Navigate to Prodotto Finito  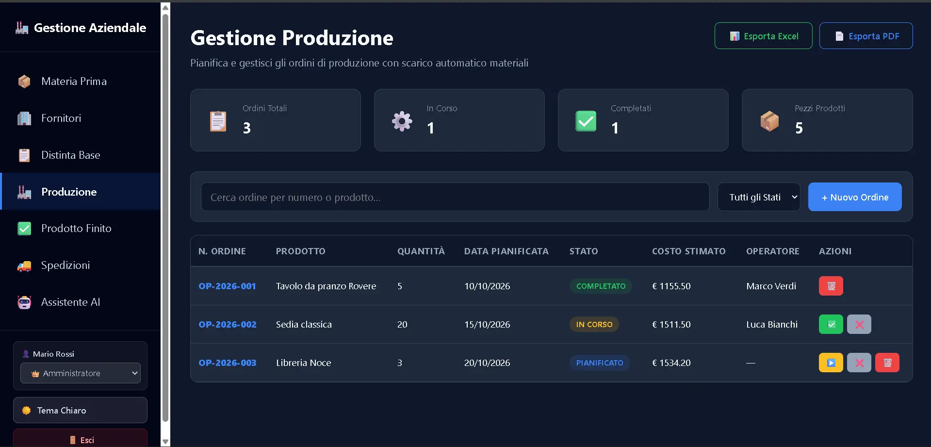(x=80, y=228)
